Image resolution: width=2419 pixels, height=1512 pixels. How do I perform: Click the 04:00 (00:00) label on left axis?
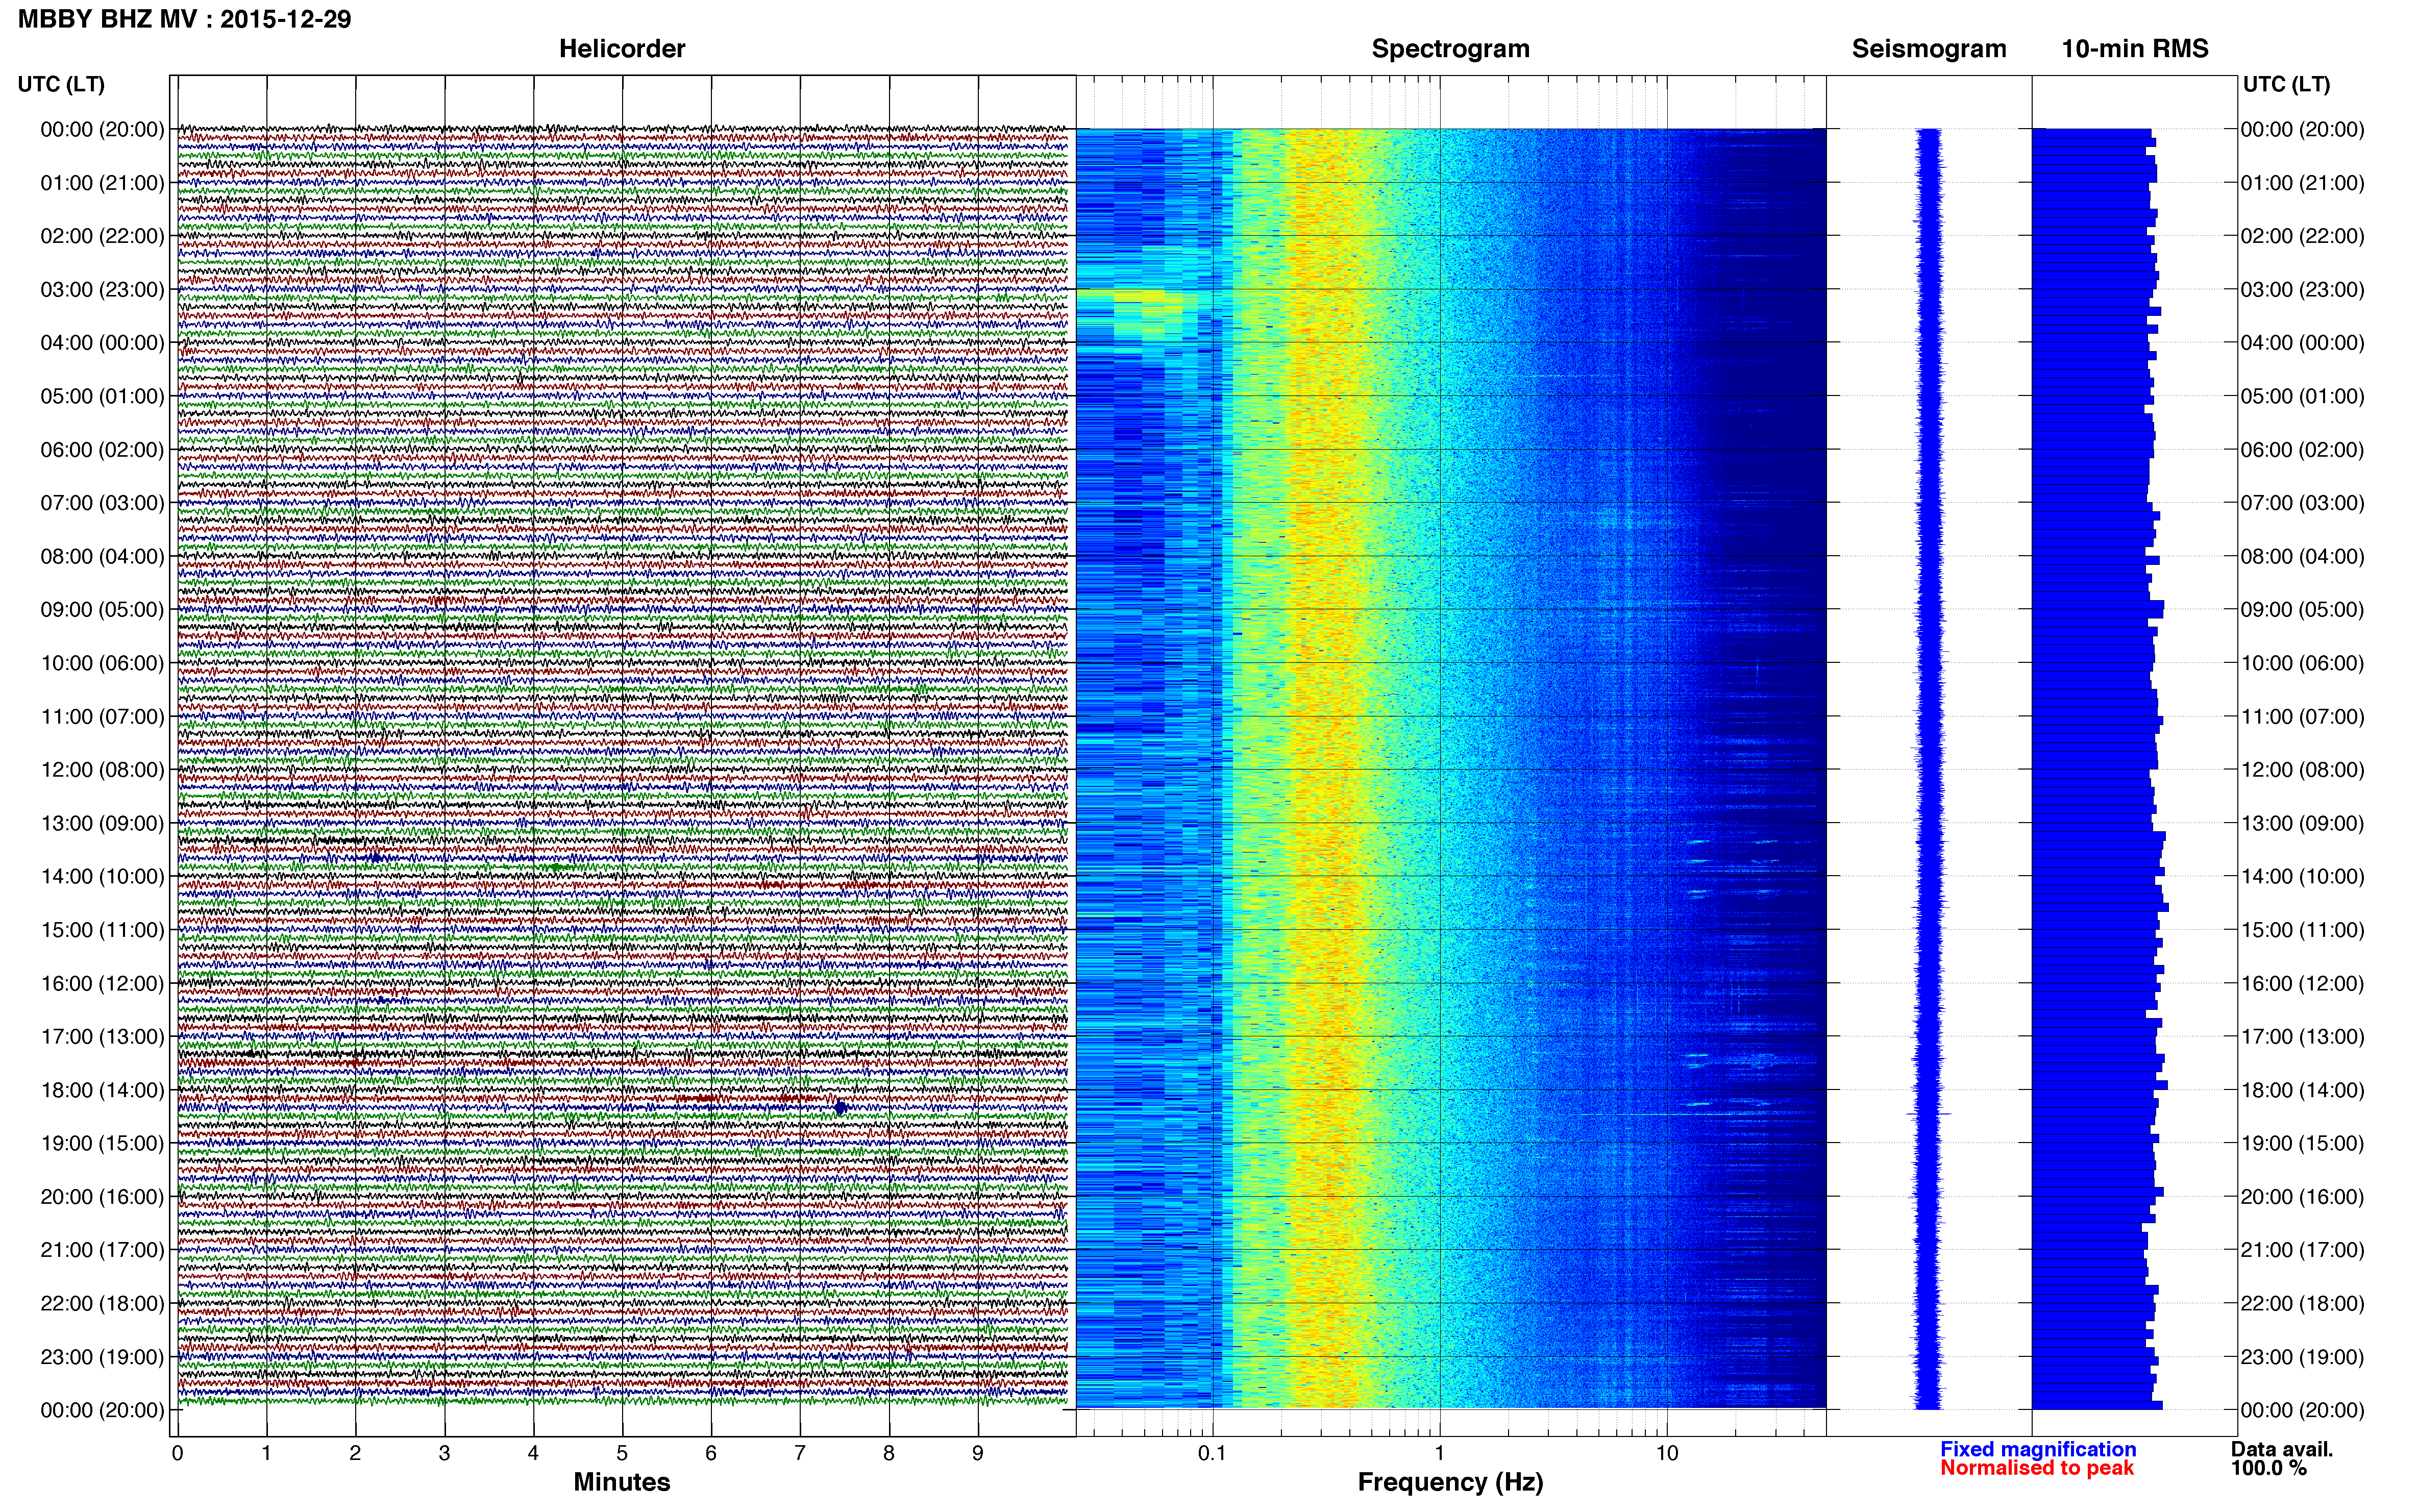(x=102, y=343)
